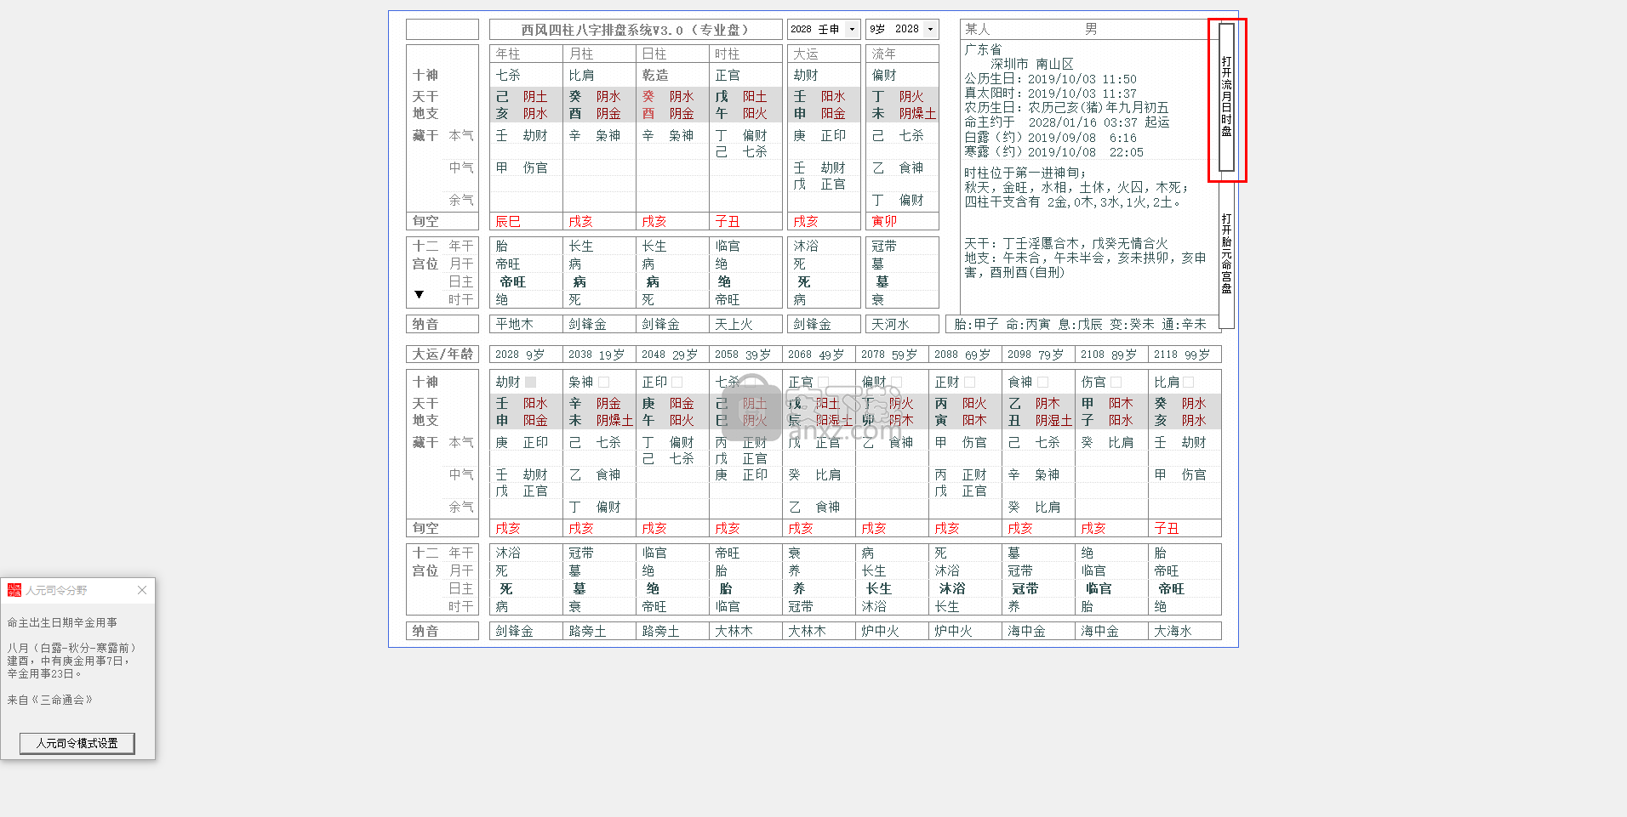Click the 日柱 column header
Image resolution: width=1627 pixels, height=817 pixels.
[672, 54]
